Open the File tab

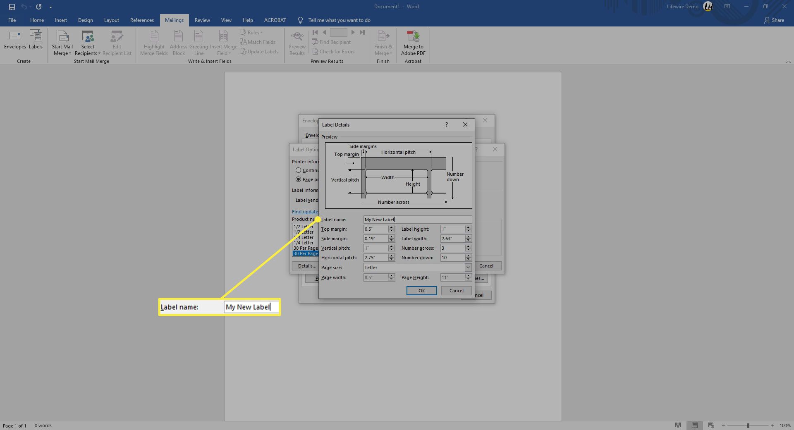pyautogui.click(x=12, y=20)
